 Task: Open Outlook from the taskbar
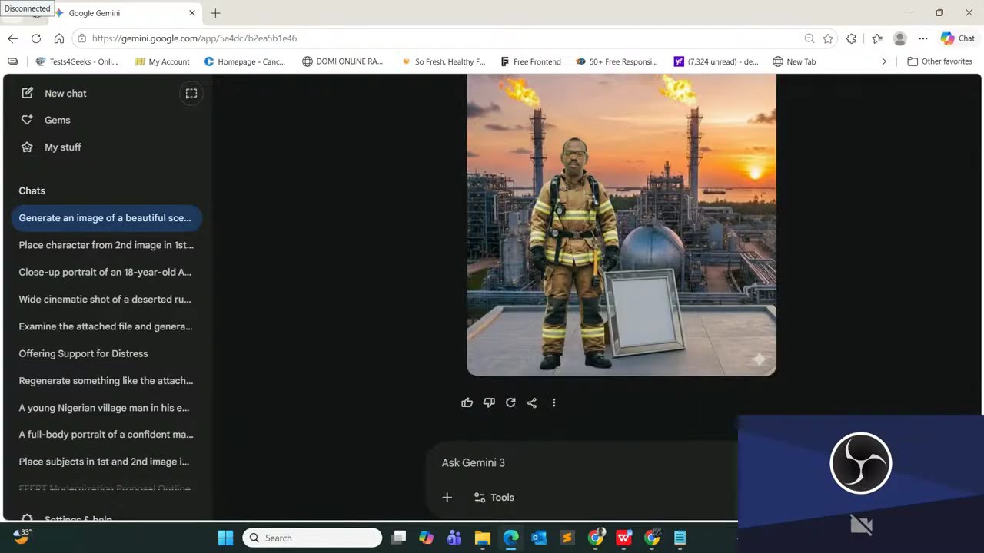pos(539,538)
